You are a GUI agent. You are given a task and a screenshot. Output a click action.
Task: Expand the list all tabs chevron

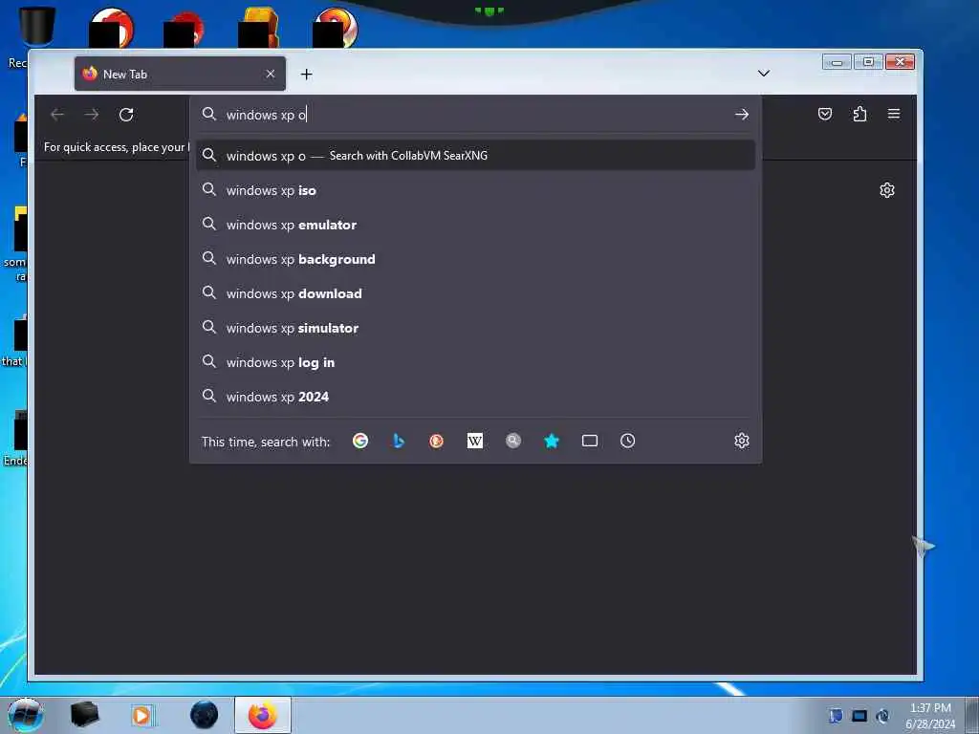(764, 73)
